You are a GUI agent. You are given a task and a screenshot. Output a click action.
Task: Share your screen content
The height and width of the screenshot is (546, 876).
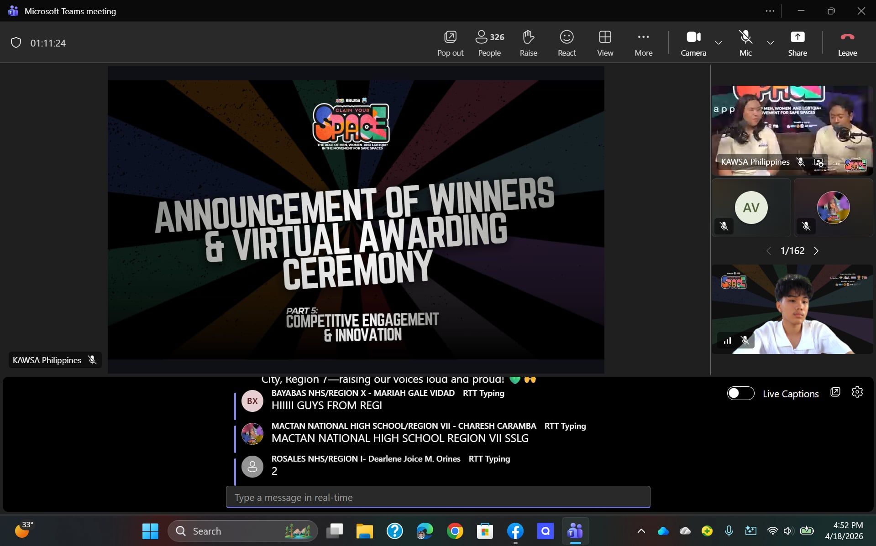(797, 43)
